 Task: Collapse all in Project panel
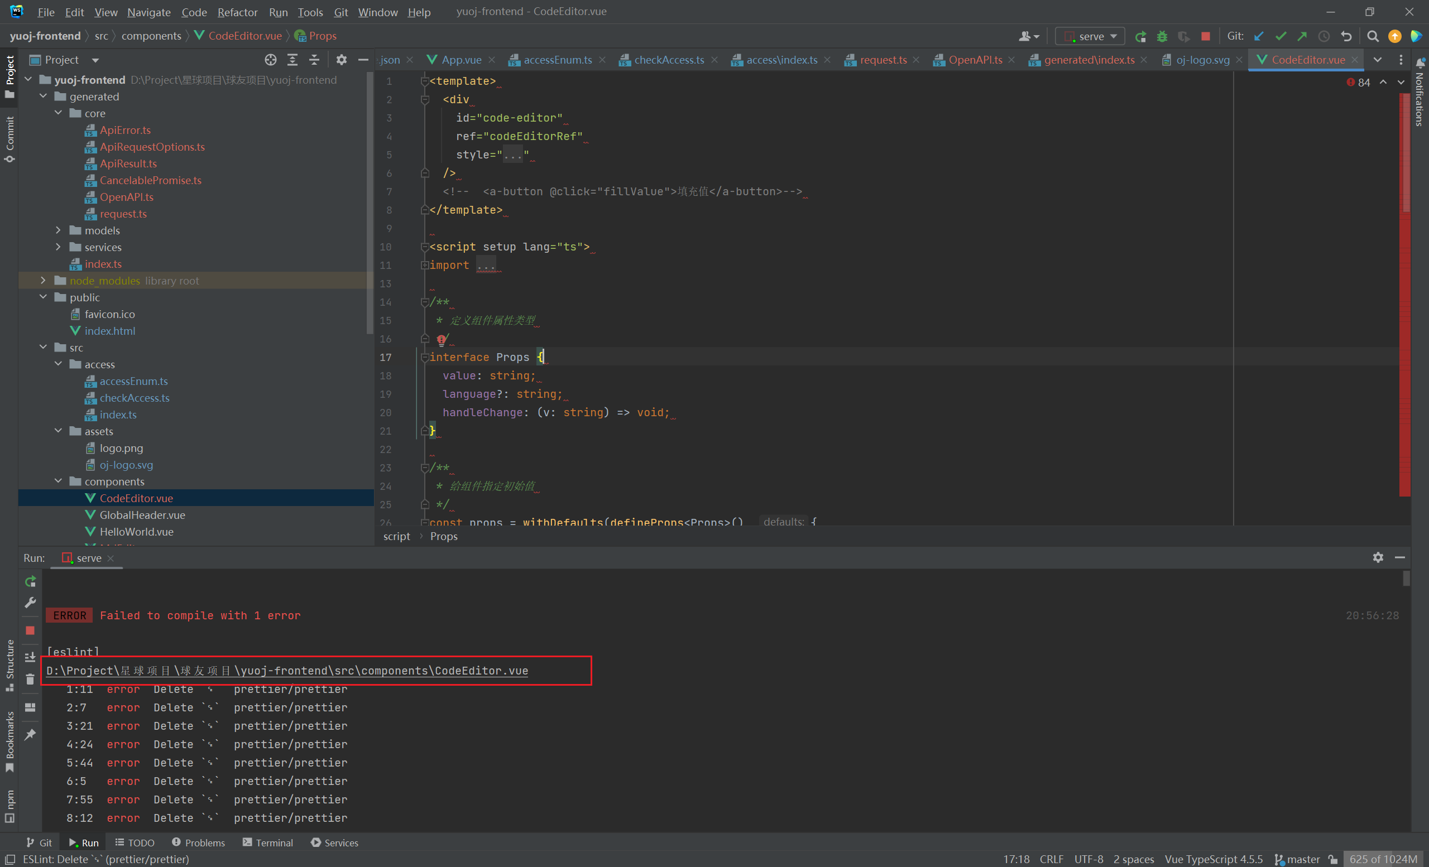(314, 60)
